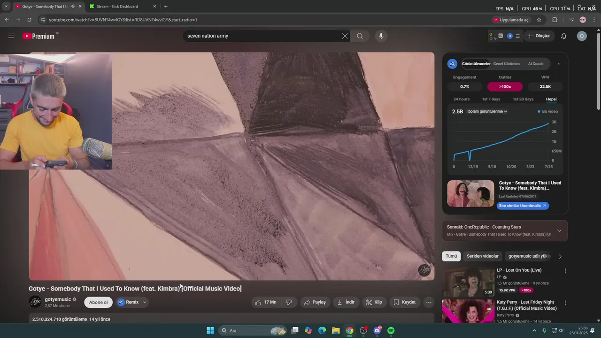This screenshot has width=601, height=338.
Task: Click the Kaydet save button
Action: point(405,302)
